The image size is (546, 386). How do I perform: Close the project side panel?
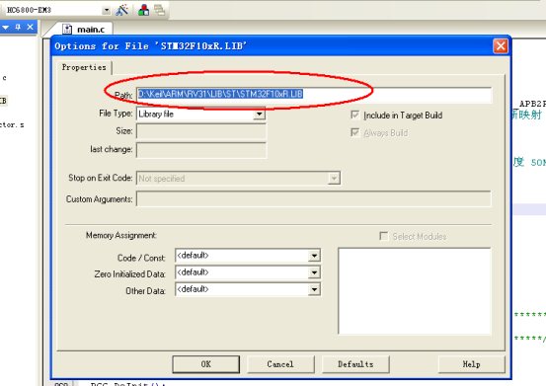(31, 27)
